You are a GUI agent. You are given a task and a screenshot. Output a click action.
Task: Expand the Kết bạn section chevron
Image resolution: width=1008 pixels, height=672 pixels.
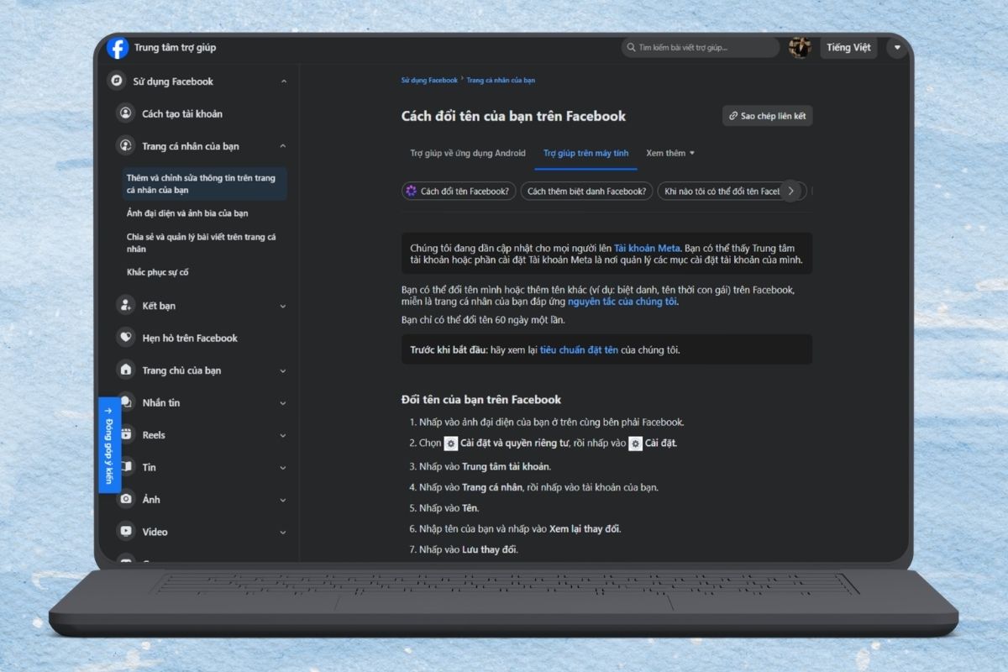tap(283, 306)
